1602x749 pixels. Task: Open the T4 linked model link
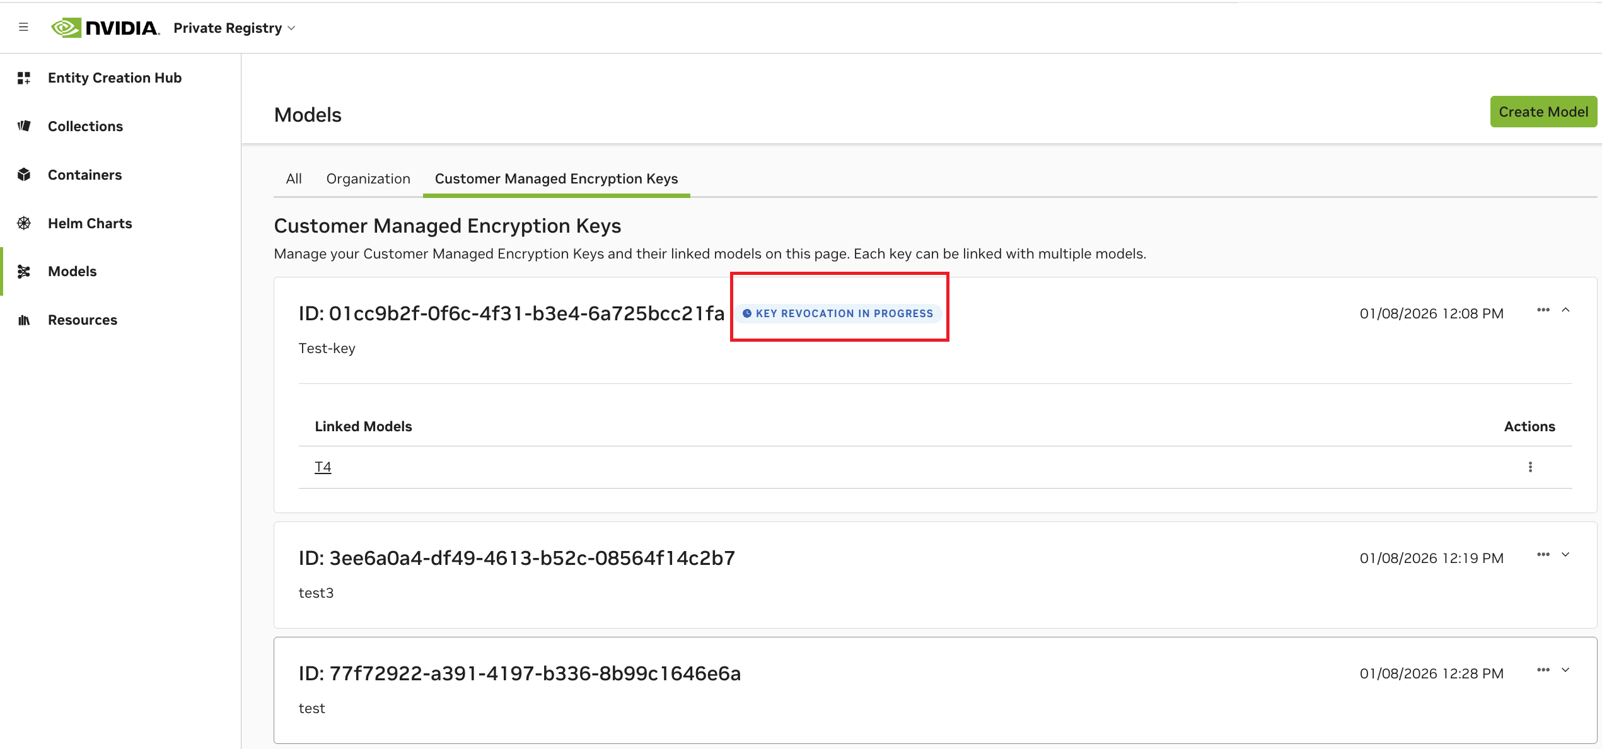(x=323, y=467)
